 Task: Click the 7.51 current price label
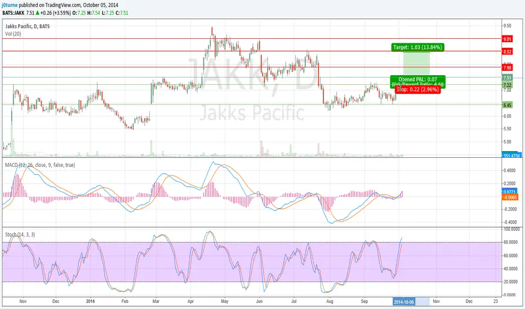507,78
